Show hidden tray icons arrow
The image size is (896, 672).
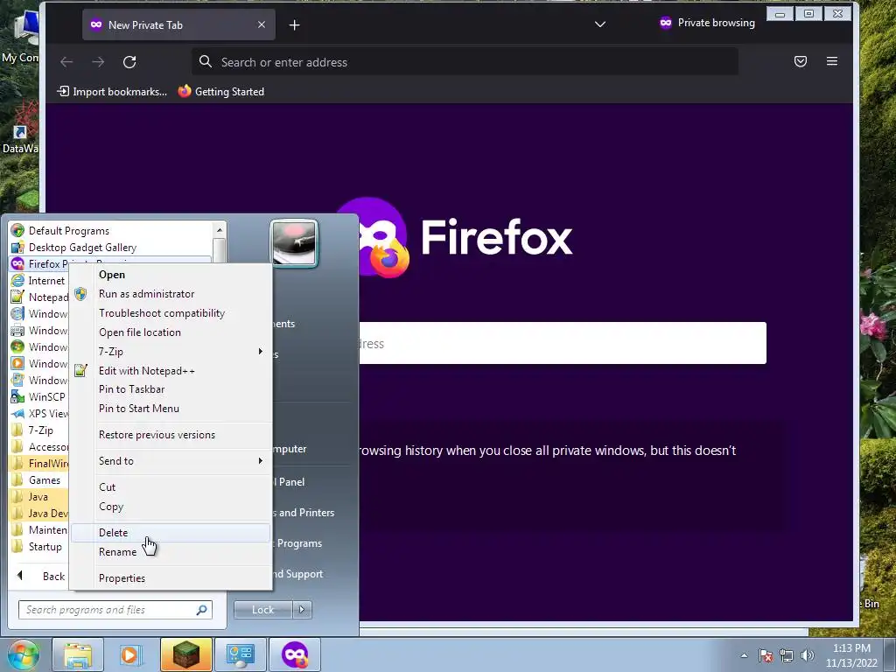(x=744, y=655)
